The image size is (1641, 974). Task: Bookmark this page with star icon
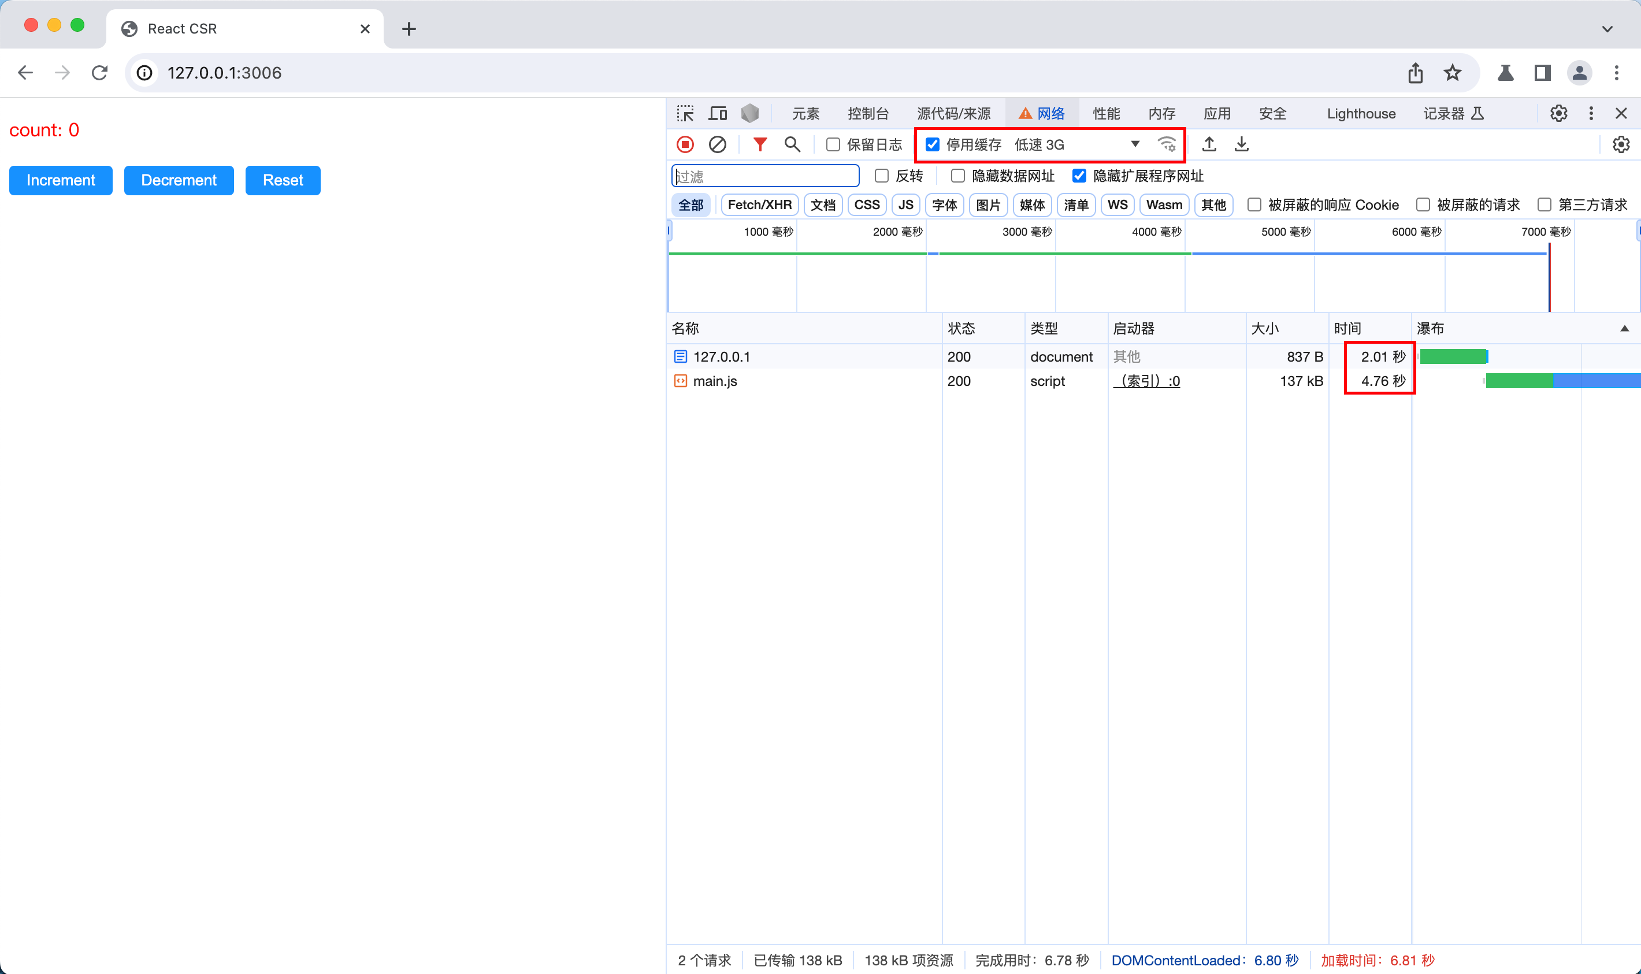[x=1452, y=72]
